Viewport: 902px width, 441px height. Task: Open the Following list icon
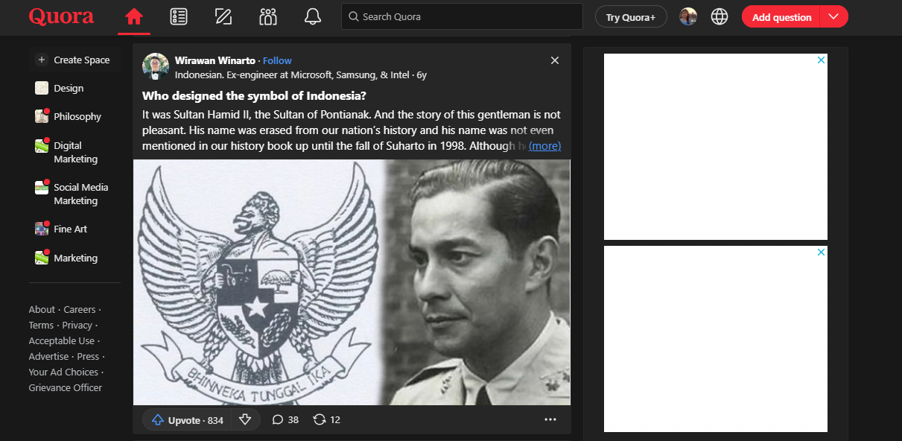179,17
